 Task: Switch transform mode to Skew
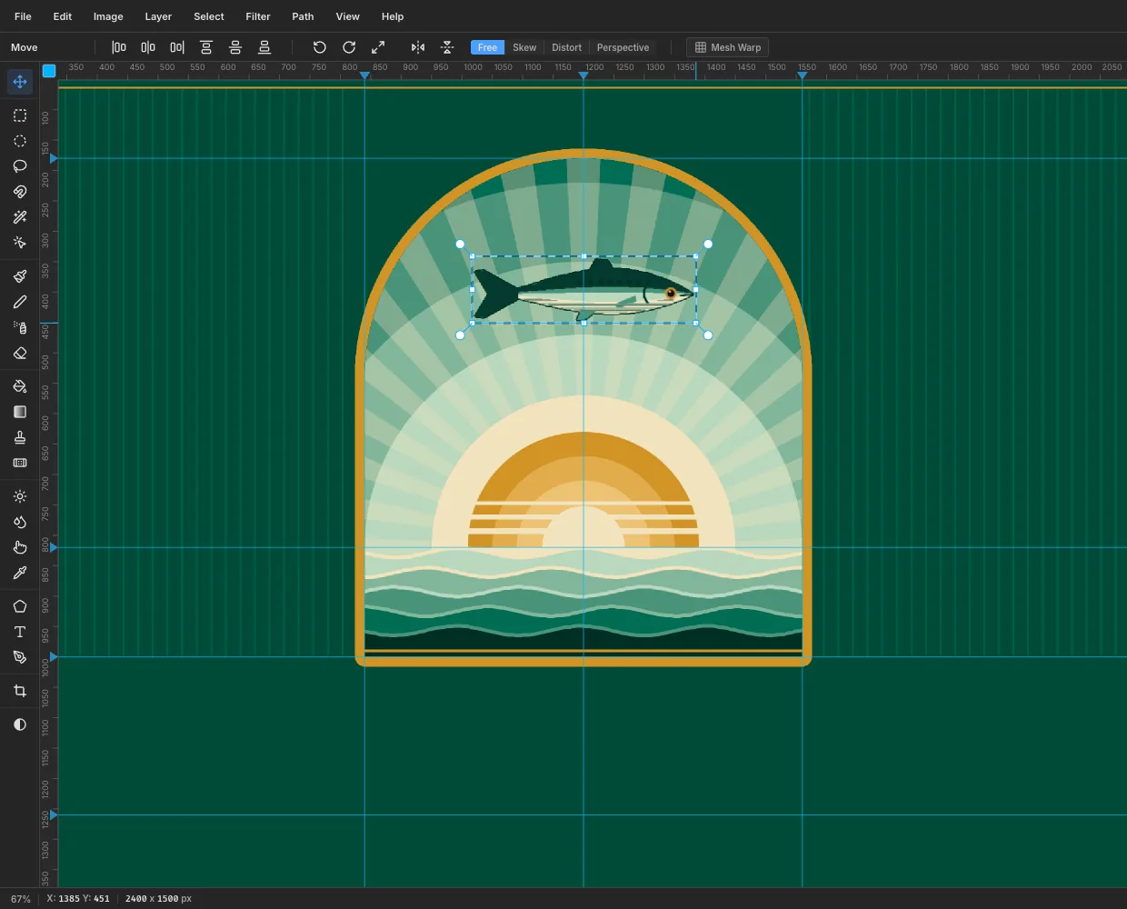pos(524,47)
